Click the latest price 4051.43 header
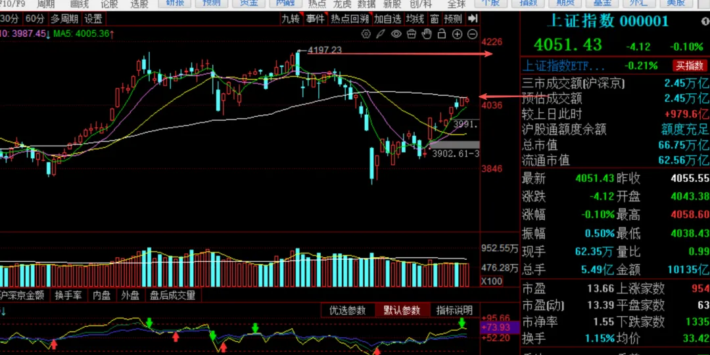This screenshot has width=710, height=355. pos(568,45)
